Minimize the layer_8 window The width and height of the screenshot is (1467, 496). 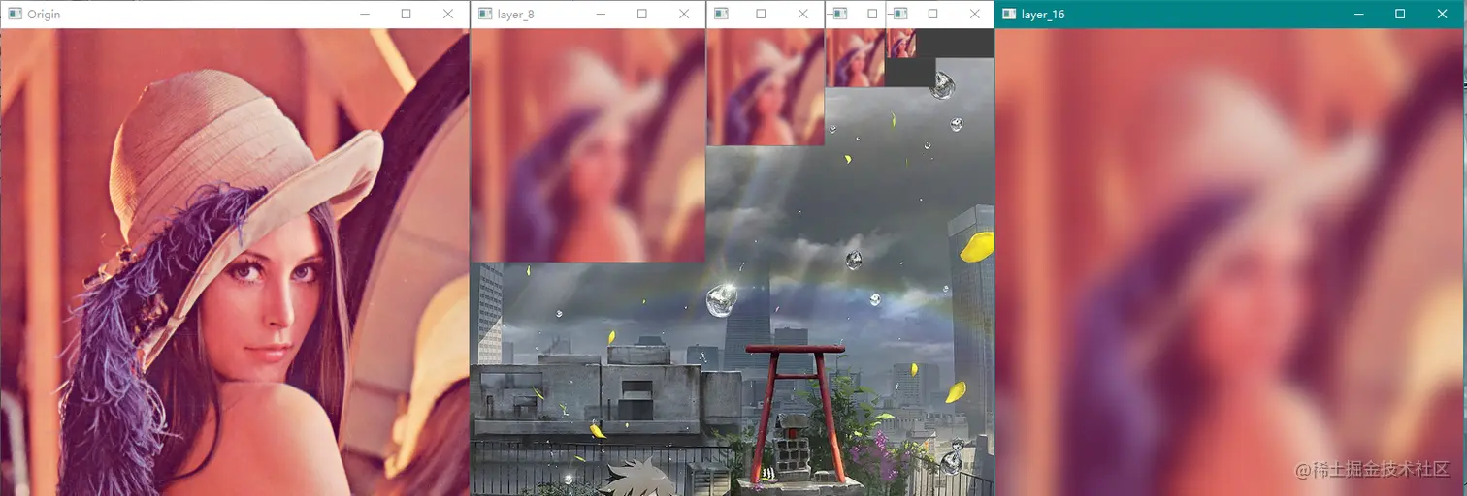tap(601, 15)
